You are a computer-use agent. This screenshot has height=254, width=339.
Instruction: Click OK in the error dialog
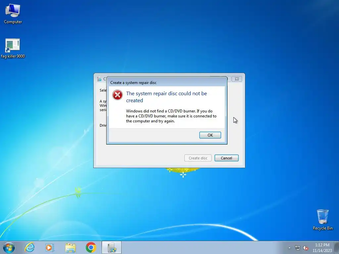[210, 135]
